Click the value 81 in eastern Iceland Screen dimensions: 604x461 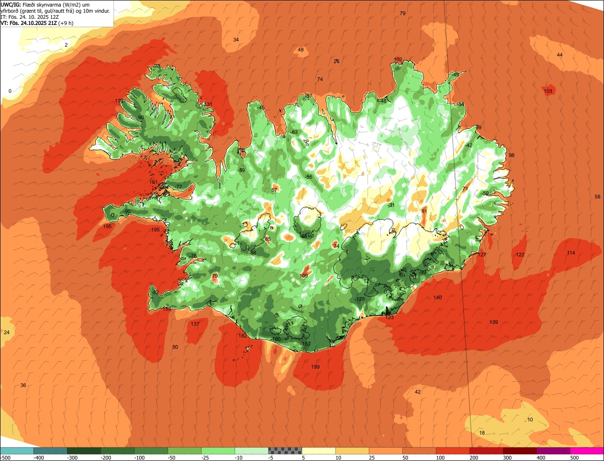[x=424, y=211]
